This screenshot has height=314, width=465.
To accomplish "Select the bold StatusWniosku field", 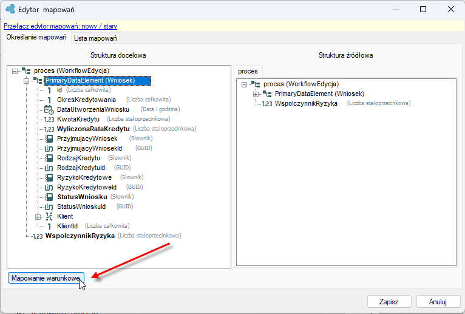I will (82, 197).
